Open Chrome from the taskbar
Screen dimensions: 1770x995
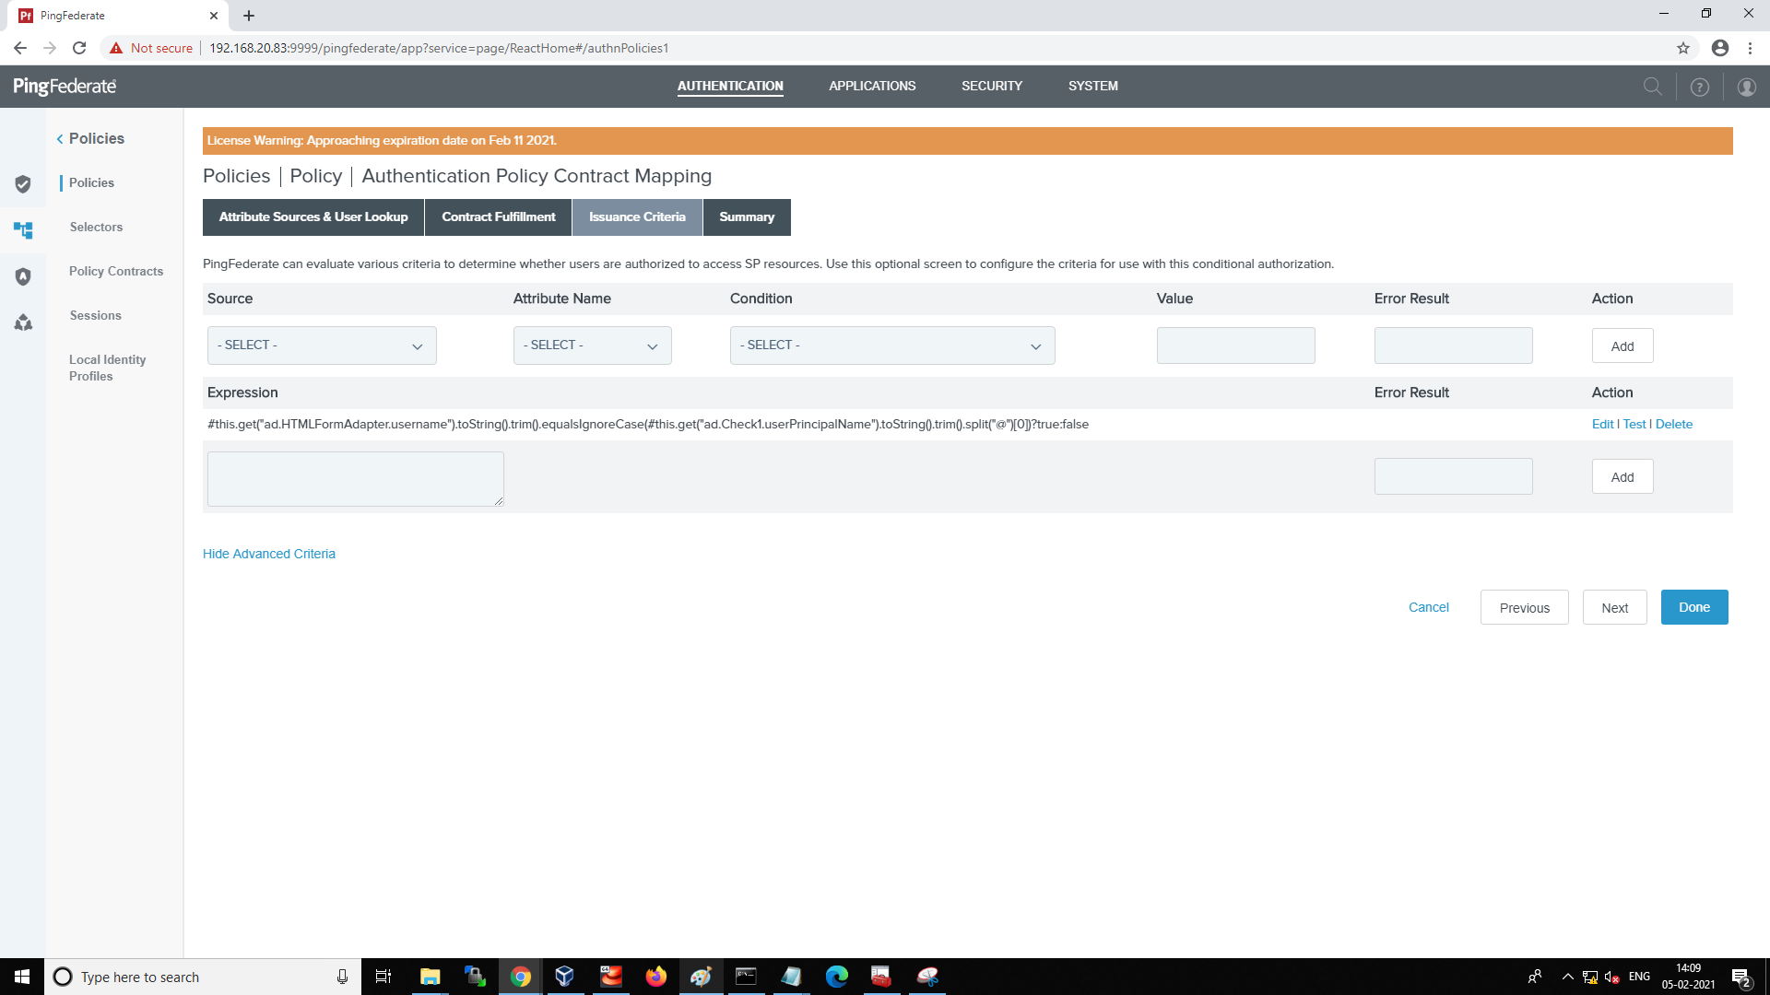[521, 977]
